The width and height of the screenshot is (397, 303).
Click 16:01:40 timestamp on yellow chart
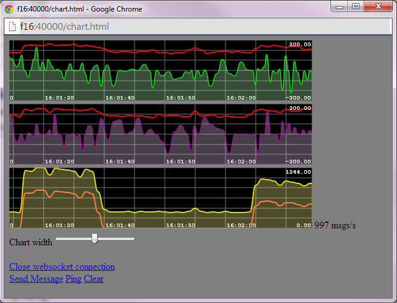[120, 225]
